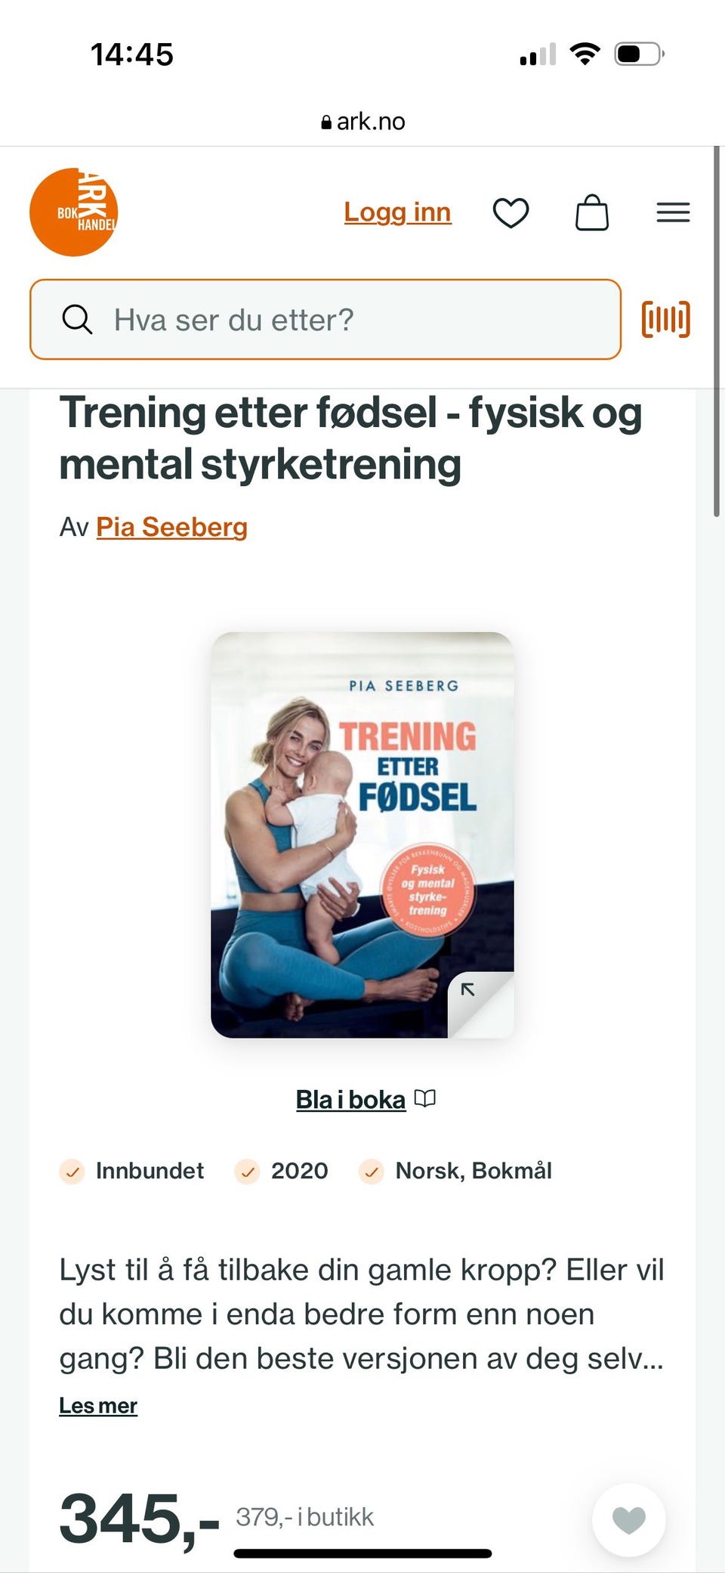Screen dimensions: 725x1573
Task: Focus the 'Hva ser du etter?' search field
Action: 325,320
